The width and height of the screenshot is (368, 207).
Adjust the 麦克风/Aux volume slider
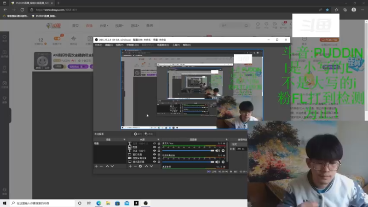(x=188, y=151)
